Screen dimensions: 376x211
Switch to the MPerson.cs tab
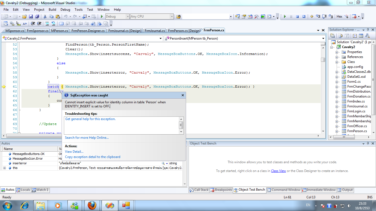tap(59, 31)
